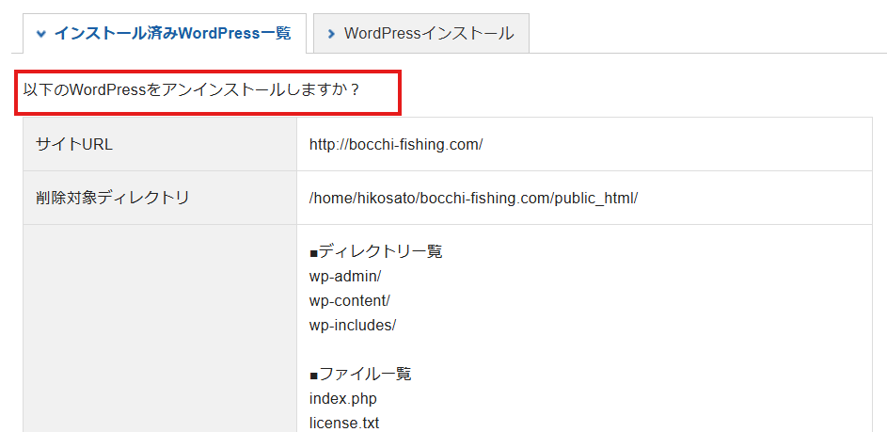887x432 pixels.
Task: Click the down chevron on the installed WordPress tab
Action: pyautogui.click(x=40, y=33)
